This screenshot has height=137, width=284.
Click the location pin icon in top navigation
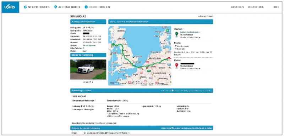[56, 7]
